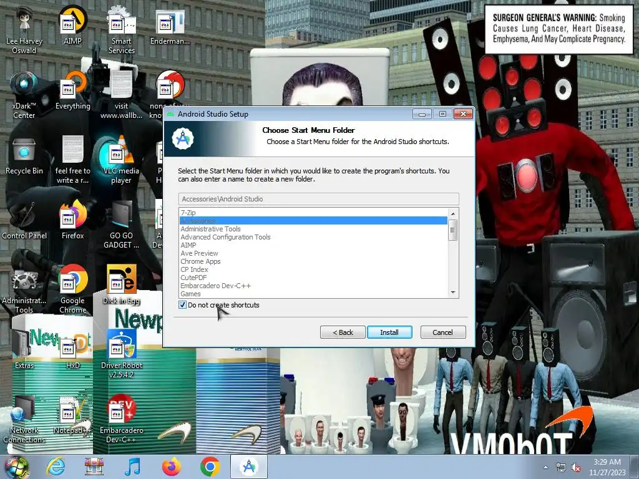Open the Windows Start menu
This screenshot has height=479, width=639.
[16, 467]
